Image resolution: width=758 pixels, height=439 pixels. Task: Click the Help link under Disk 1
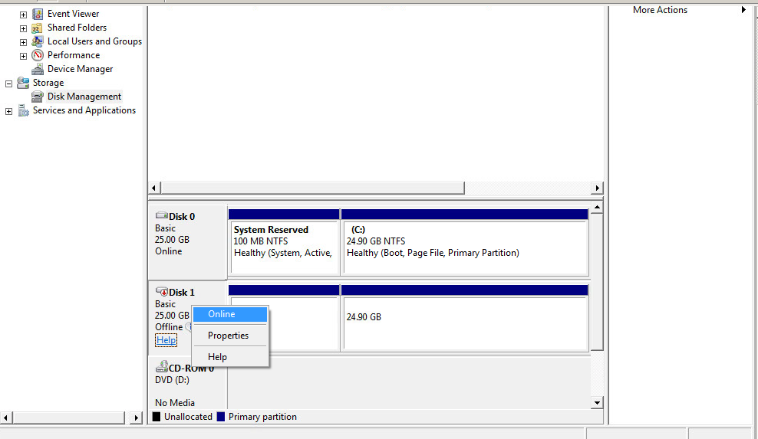tap(166, 340)
